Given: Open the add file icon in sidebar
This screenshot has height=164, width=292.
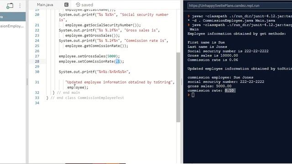Looking at the screenshot, I should 10,6.
